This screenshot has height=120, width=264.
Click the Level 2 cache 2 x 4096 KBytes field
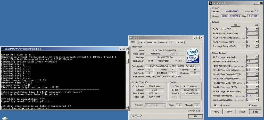(190, 93)
